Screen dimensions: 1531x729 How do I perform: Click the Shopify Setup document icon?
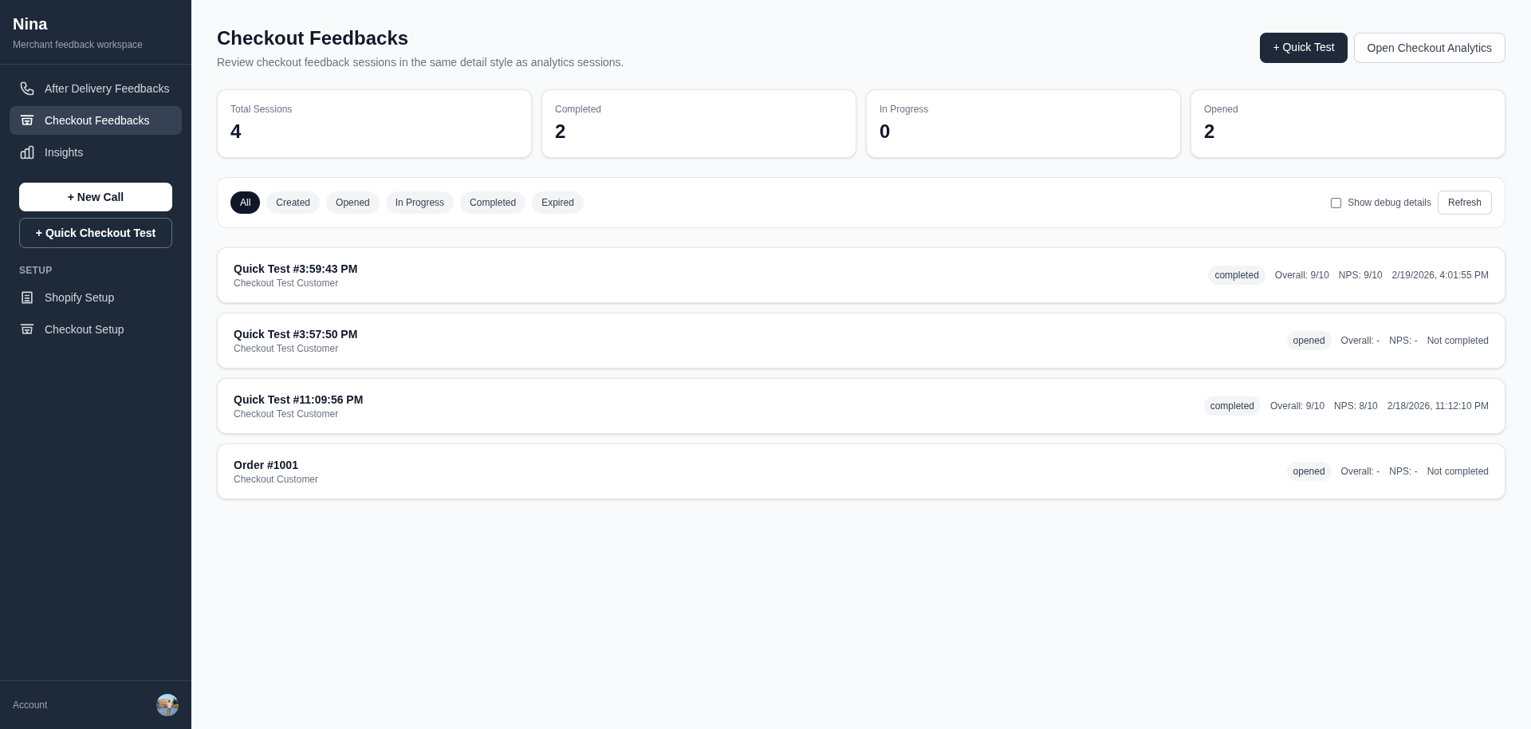pos(27,298)
